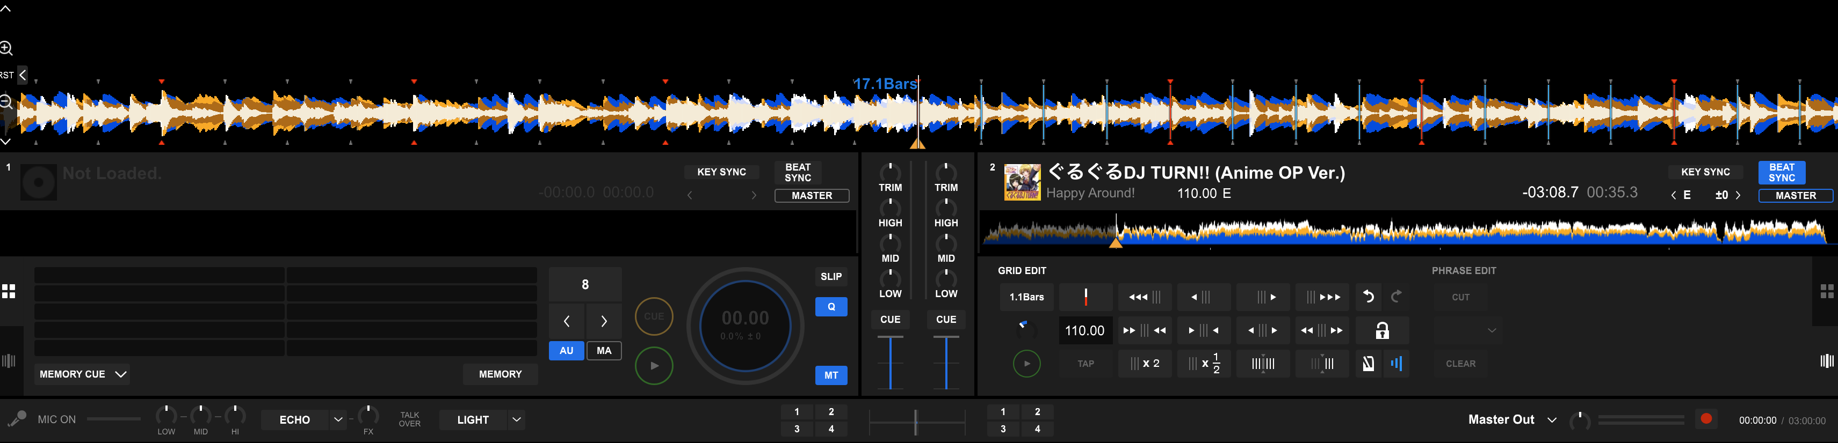Nudge grid left with the single-arrow button
1838x443 pixels.
[1204, 297]
